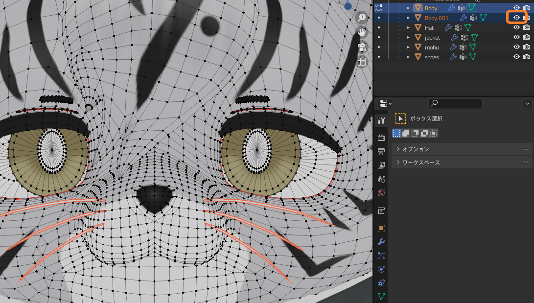The height and width of the screenshot is (303, 534).
Task: Open the Object Constraints properties icon
Action: [381, 283]
